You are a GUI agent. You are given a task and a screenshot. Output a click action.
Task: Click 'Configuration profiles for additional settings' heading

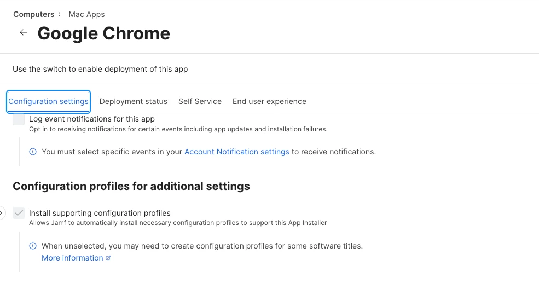pyautogui.click(x=131, y=186)
